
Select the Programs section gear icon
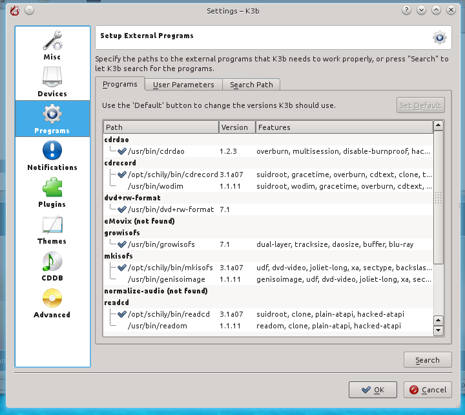[52, 114]
